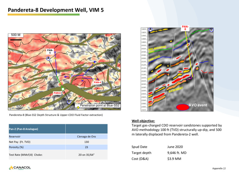Click the blue ellipse target on seismic section
The height and width of the screenshot is (179, 239).
coord(187,45)
